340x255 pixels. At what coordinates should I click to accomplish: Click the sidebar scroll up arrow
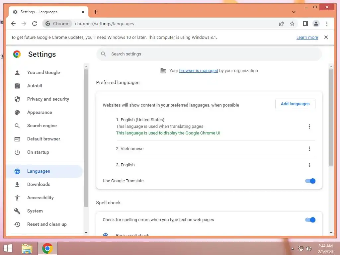(x=86, y=66)
